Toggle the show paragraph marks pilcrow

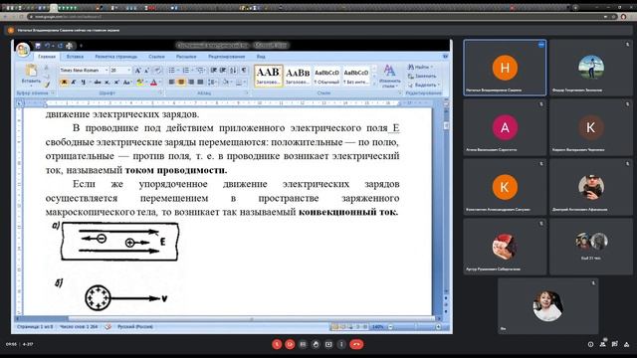click(244, 71)
